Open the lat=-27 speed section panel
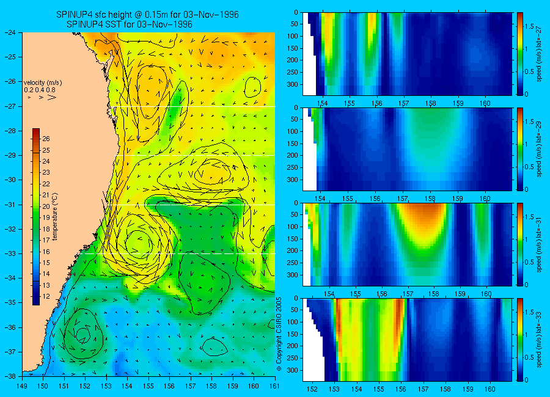The image size is (550, 397). click(x=407, y=54)
